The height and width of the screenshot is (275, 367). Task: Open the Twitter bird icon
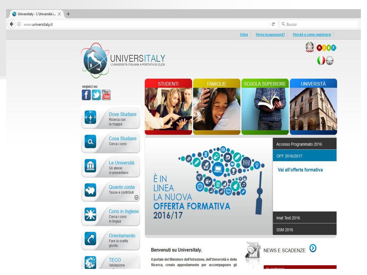pyautogui.click(x=96, y=95)
